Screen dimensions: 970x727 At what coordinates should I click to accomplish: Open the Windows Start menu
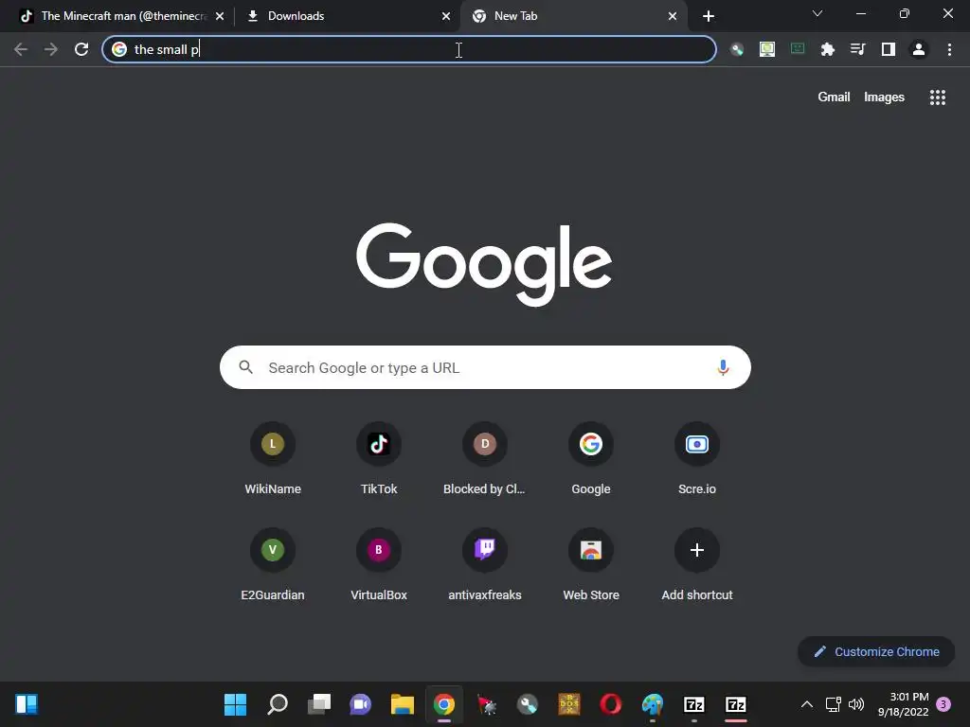[x=235, y=704]
